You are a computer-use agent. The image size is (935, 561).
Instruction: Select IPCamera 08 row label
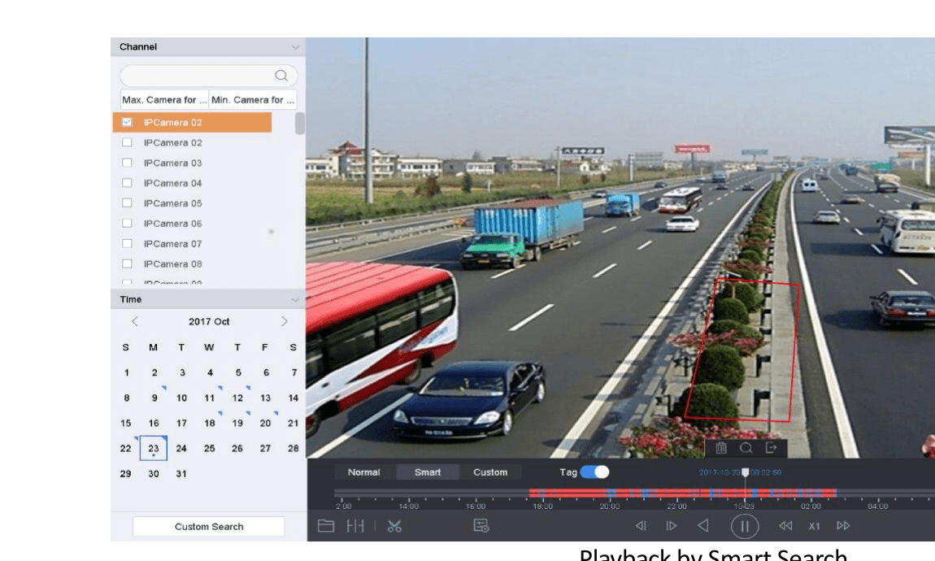tap(172, 264)
